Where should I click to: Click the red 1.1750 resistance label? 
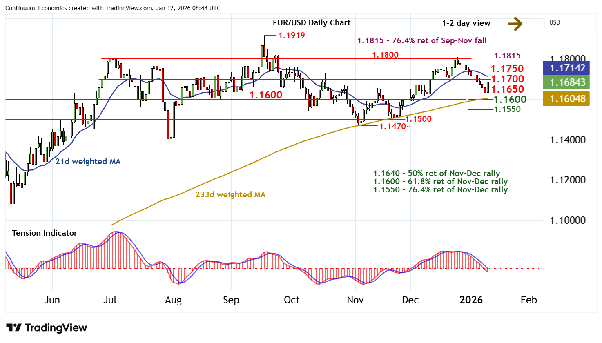click(x=507, y=69)
